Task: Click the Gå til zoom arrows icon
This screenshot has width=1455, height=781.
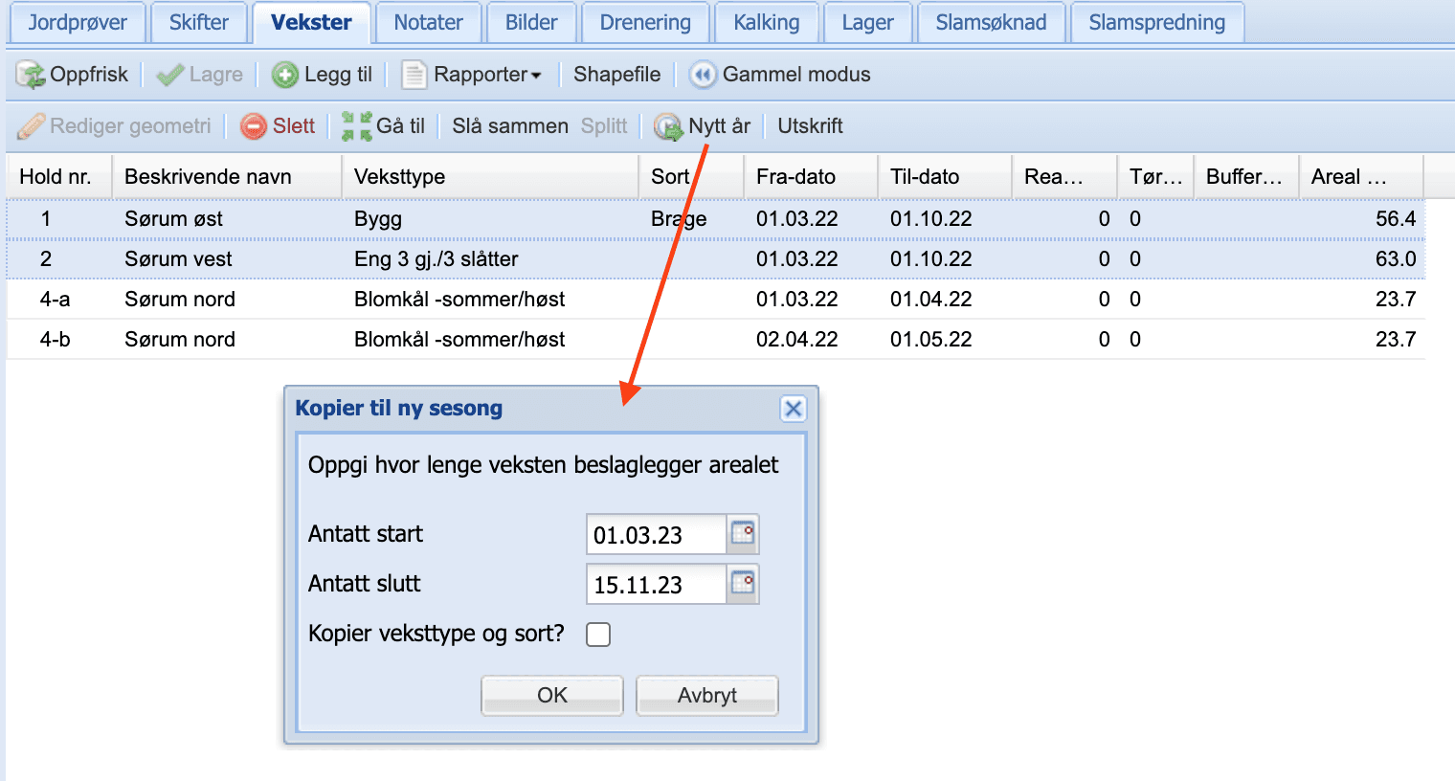Action: (357, 126)
